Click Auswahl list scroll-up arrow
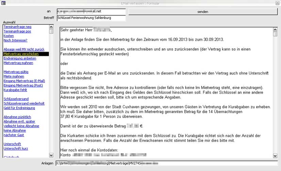This screenshot has width=281, height=171. tap(51, 27)
